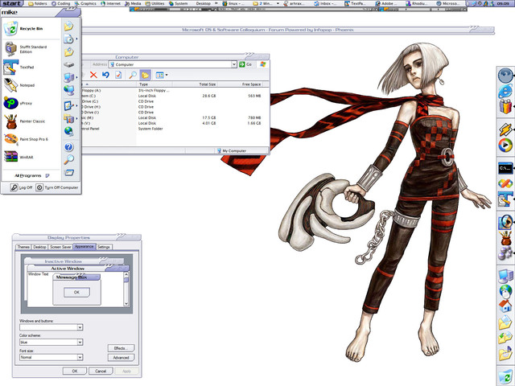Toggle Folders pane button in Computer toolbar
This screenshot has width=515, height=386.
145,75
